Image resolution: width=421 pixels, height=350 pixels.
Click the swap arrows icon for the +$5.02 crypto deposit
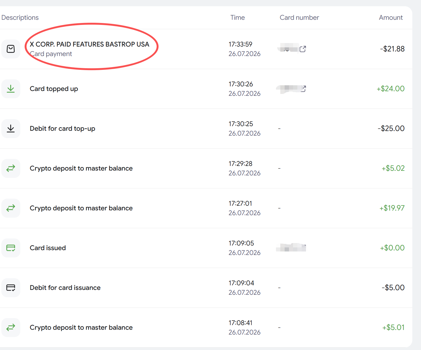[11, 168]
